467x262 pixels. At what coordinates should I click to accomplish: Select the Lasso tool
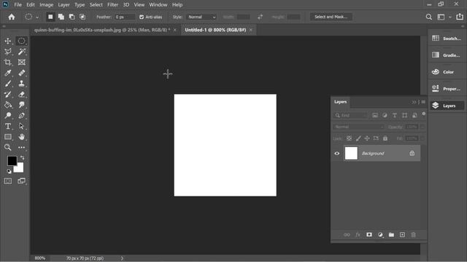8,52
